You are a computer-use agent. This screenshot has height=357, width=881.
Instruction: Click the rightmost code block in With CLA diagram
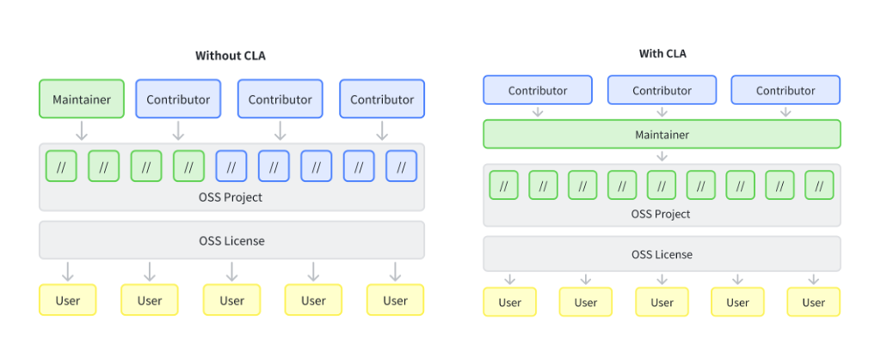coord(819,185)
